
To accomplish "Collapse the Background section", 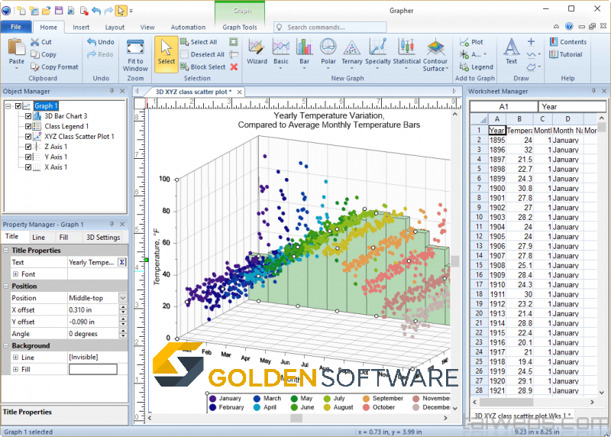I will point(6,345).
